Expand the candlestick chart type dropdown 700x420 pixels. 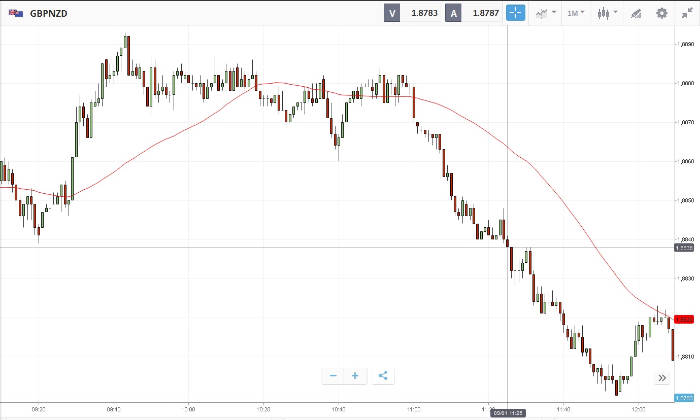tap(607, 13)
